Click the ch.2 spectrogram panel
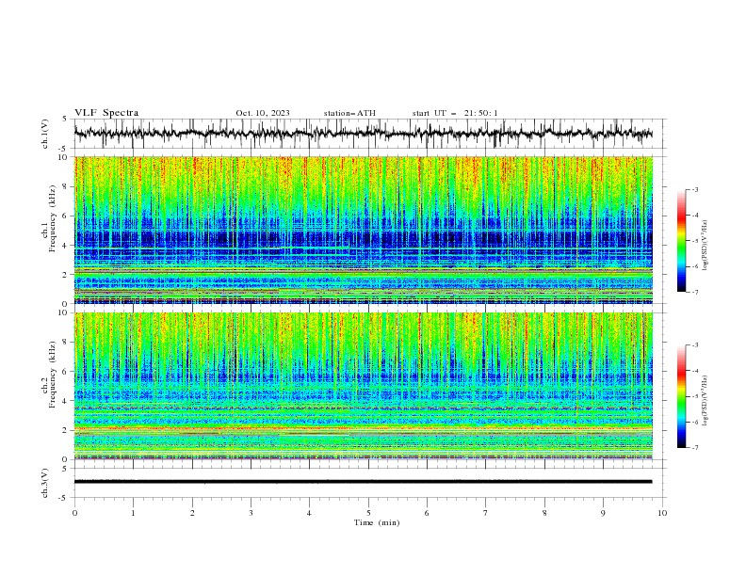The height and width of the screenshot is (576, 746). click(363, 386)
